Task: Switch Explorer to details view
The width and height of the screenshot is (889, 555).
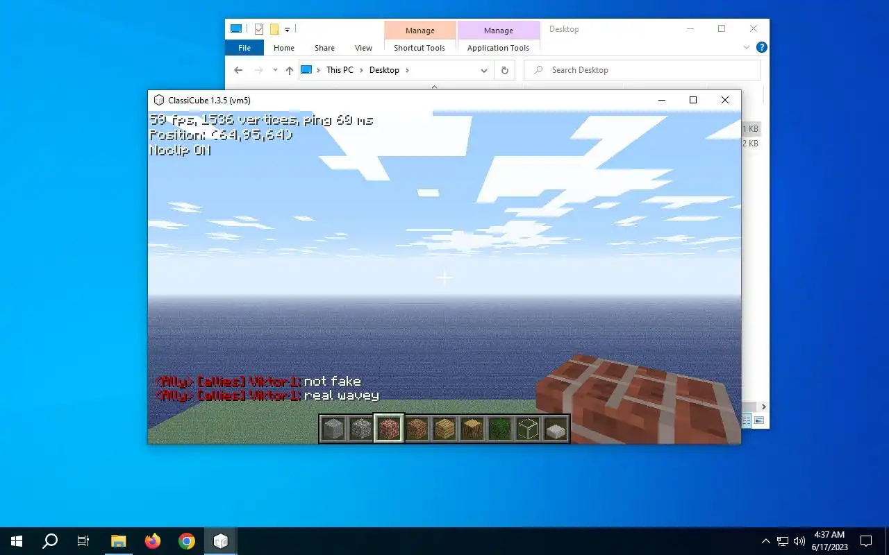Action: pos(748,420)
